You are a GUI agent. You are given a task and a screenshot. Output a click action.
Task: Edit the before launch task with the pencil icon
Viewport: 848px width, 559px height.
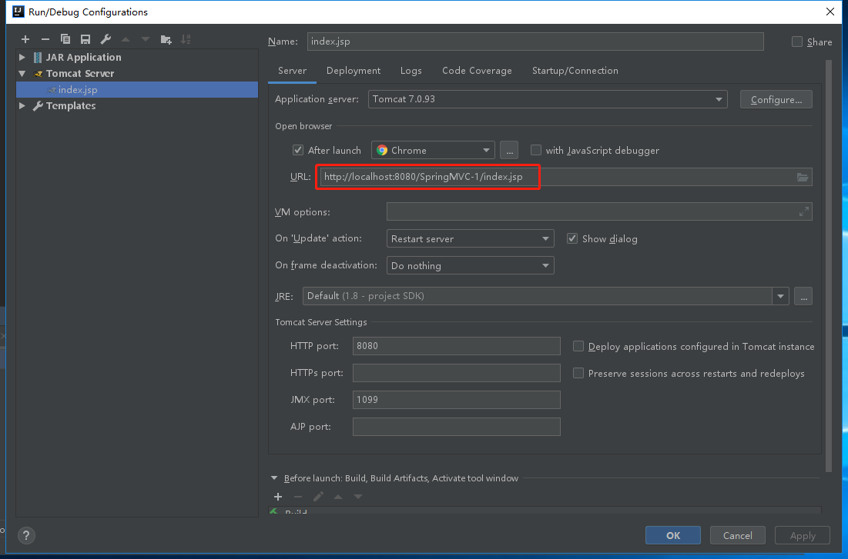pos(318,497)
